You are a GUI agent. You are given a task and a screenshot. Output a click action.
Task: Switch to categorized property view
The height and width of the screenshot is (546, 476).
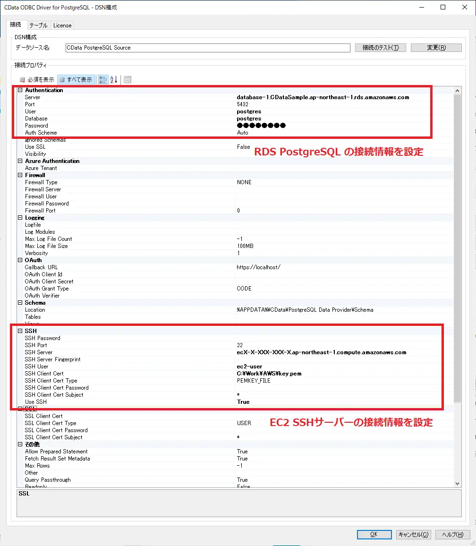pos(102,79)
